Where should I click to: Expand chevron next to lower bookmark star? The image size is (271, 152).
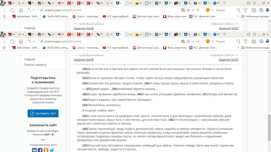[x=193, y=41]
